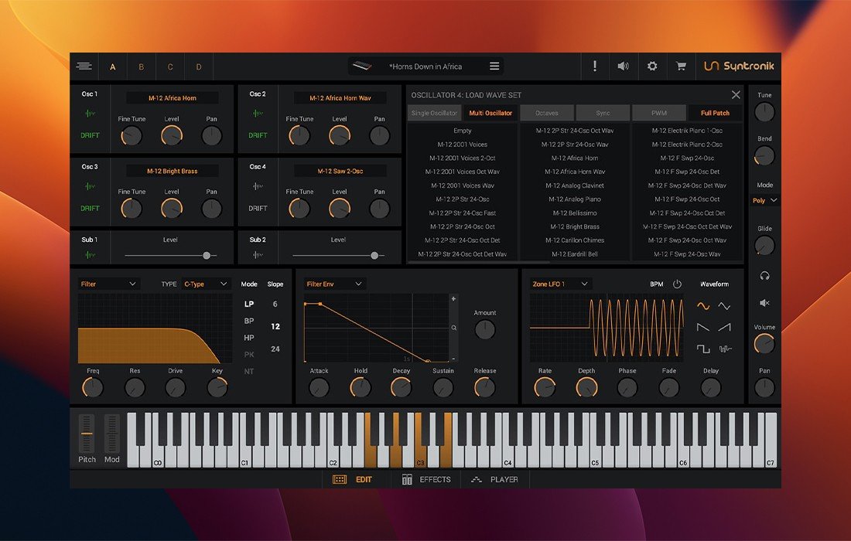This screenshot has height=541, width=851.
Task: Switch to the Single Oscillator tab
Action: (x=434, y=113)
